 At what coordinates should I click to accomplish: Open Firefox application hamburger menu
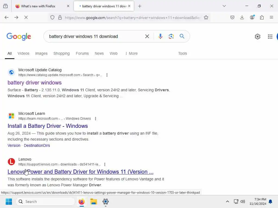[x=271, y=17]
